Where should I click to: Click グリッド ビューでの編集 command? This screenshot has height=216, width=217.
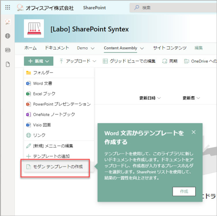[x=129, y=61]
